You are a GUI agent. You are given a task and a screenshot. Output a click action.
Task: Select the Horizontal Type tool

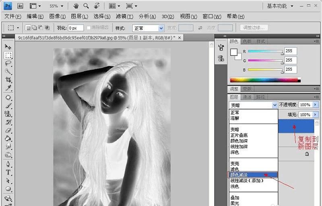pyautogui.click(x=8, y=172)
